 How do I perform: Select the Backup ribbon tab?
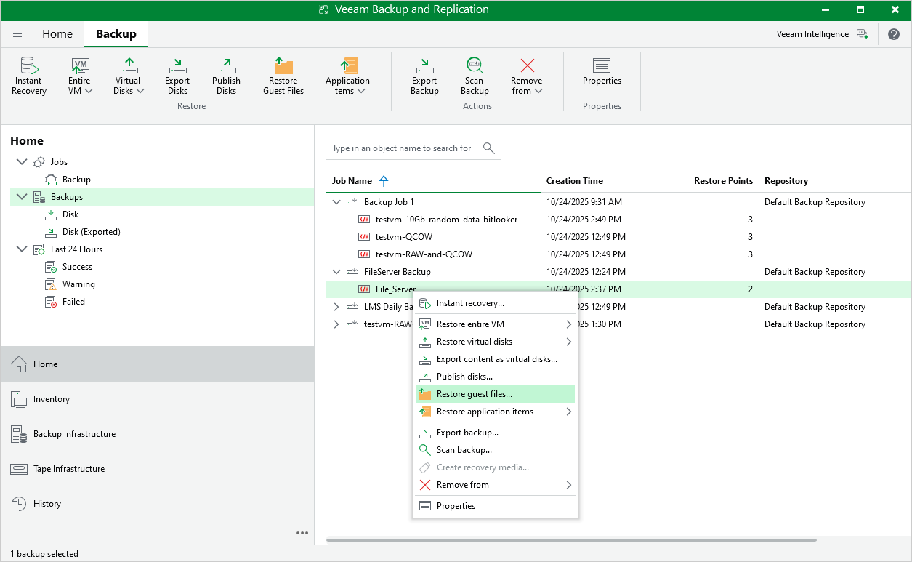pyautogui.click(x=116, y=34)
